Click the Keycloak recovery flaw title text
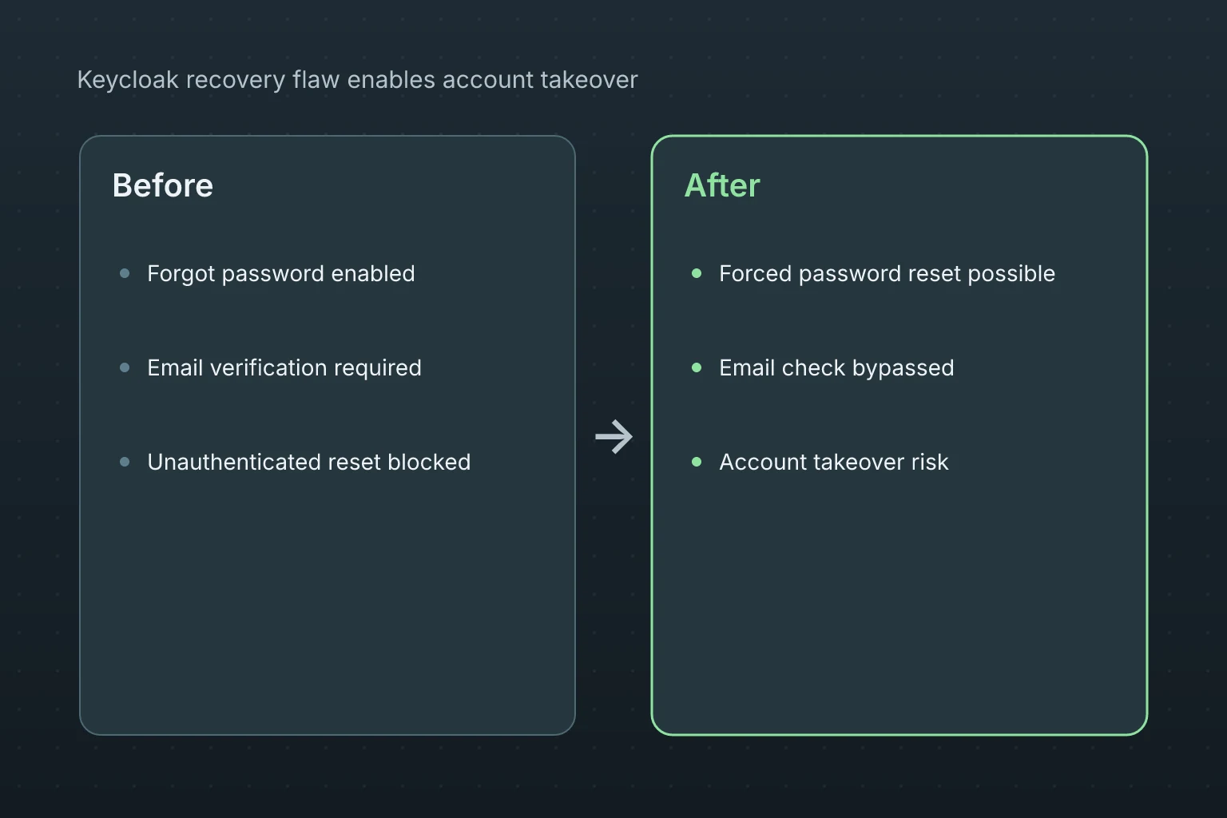This screenshot has height=818, width=1227. click(357, 80)
